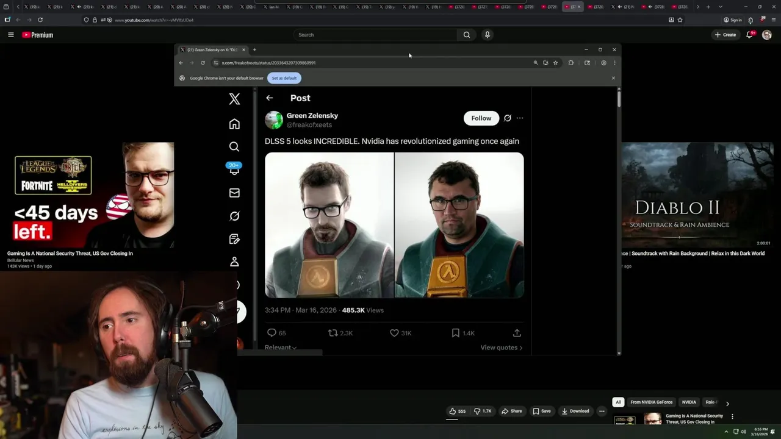Open post more options ellipsis
Image resolution: width=781 pixels, height=439 pixels.
coord(520,118)
